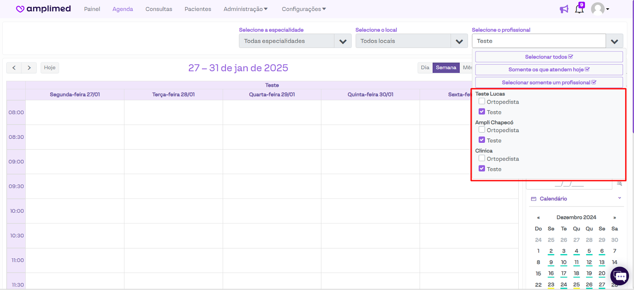Open the live chat bubble
Screen dimensions: 634x290
click(x=620, y=276)
